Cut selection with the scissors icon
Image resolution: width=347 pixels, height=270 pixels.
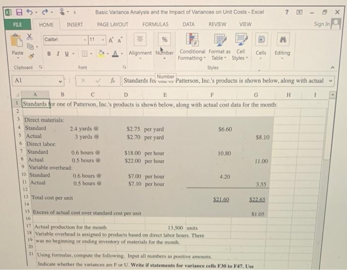click(29, 37)
